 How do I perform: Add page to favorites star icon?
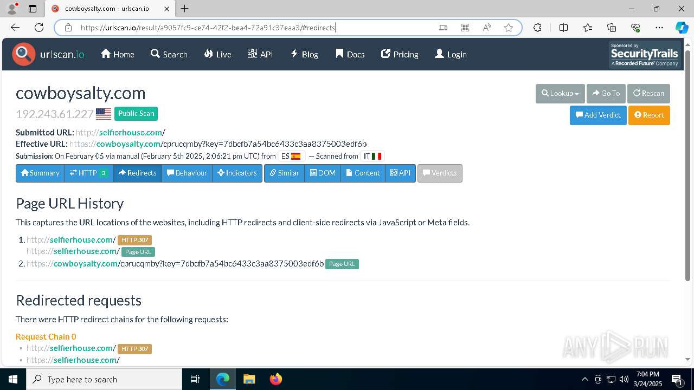click(509, 28)
